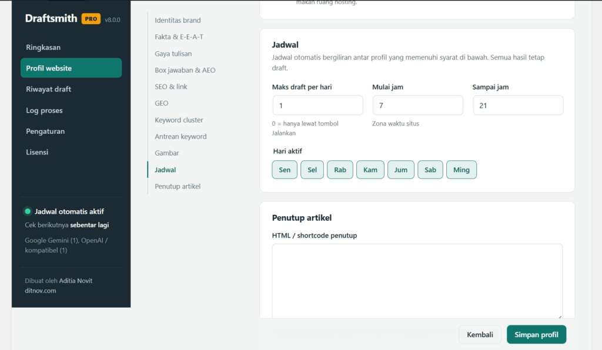Click the Kembali button
Viewport: 602px width, 350px height.
[x=480, y=335]
